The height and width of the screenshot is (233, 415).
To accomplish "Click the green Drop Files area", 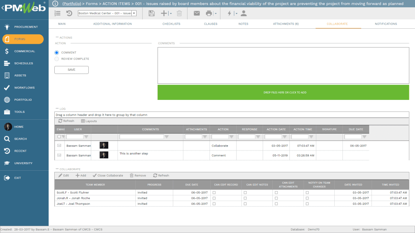I will 284,92.
